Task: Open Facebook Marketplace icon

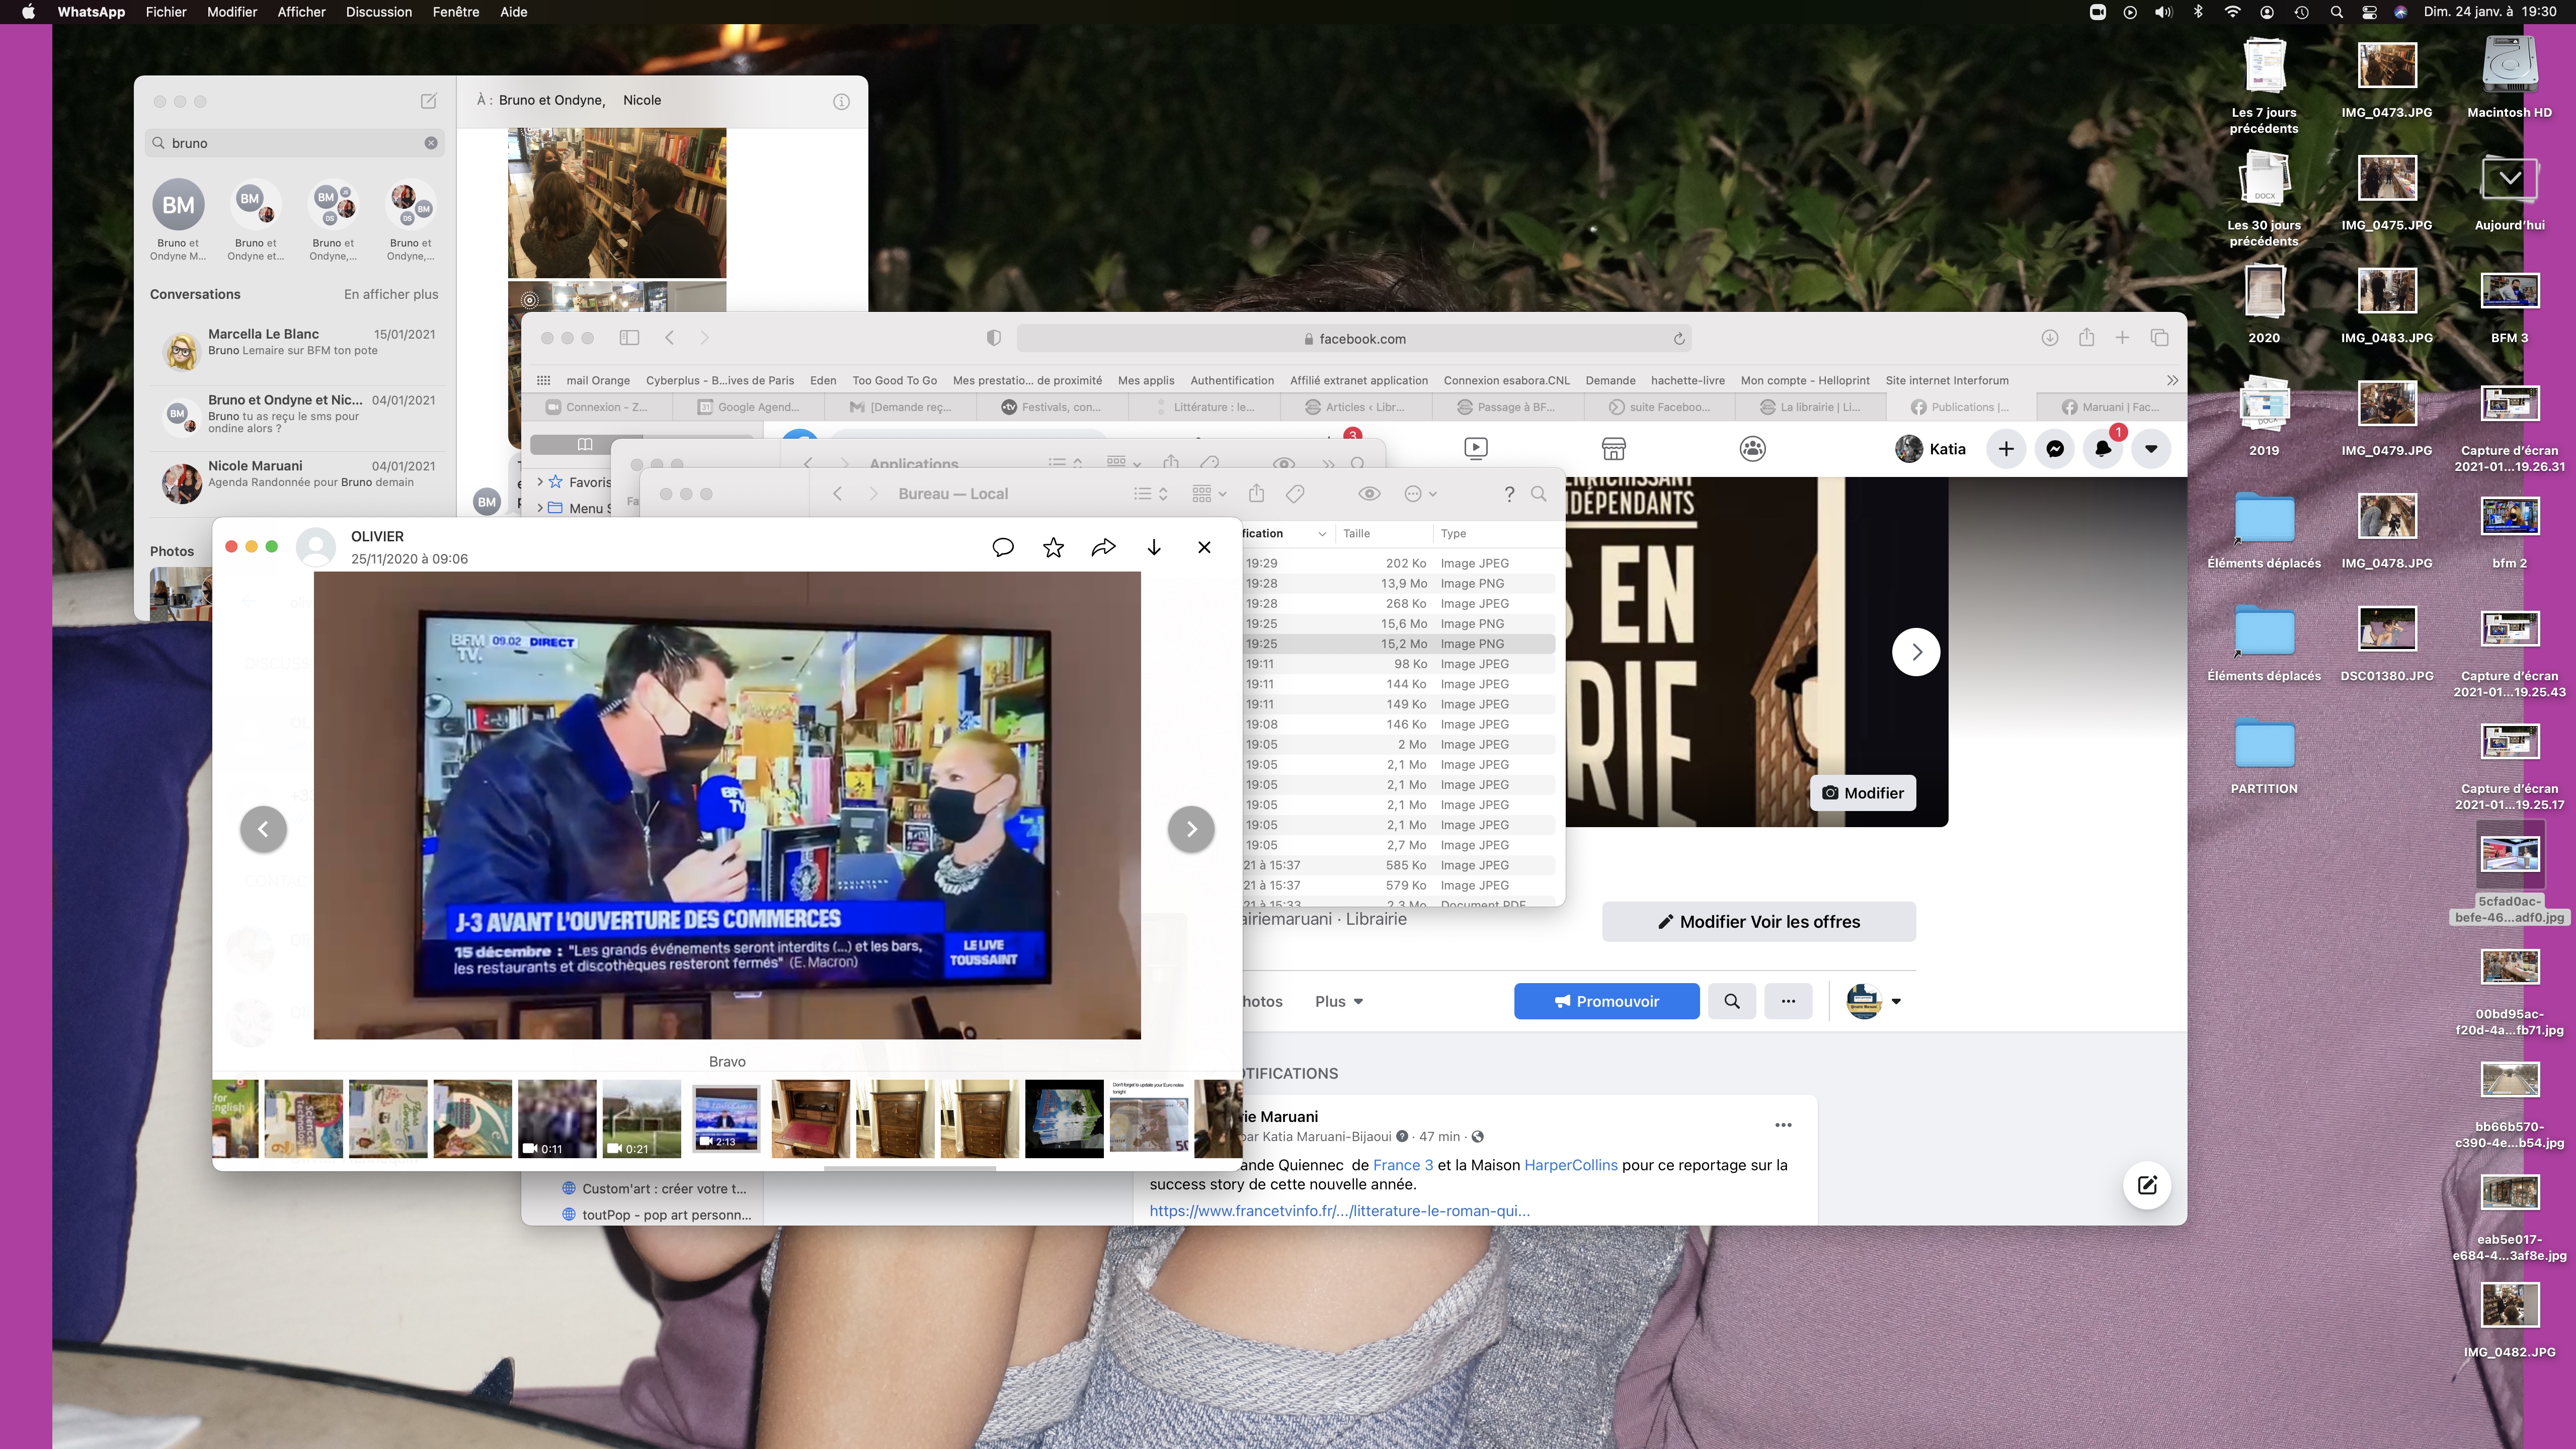Action: [x=1613, y=448]
